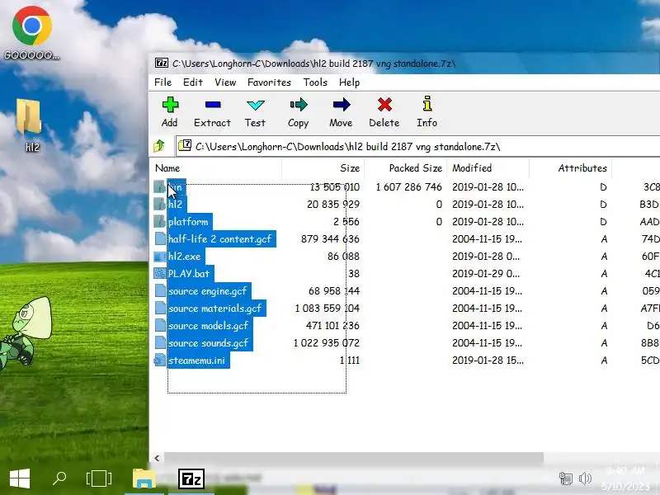The image size is (660, 495).
Task: Open the Windows Start menu
Action: (x=20, y=478)
